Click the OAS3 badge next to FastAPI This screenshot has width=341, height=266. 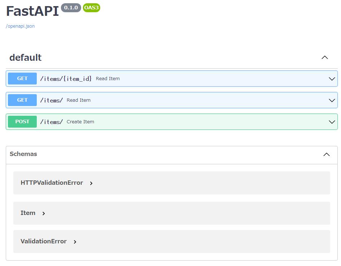(91, 8)
